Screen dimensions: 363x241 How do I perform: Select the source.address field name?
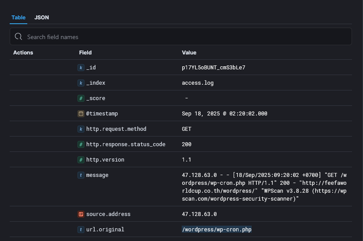(108, 214)
